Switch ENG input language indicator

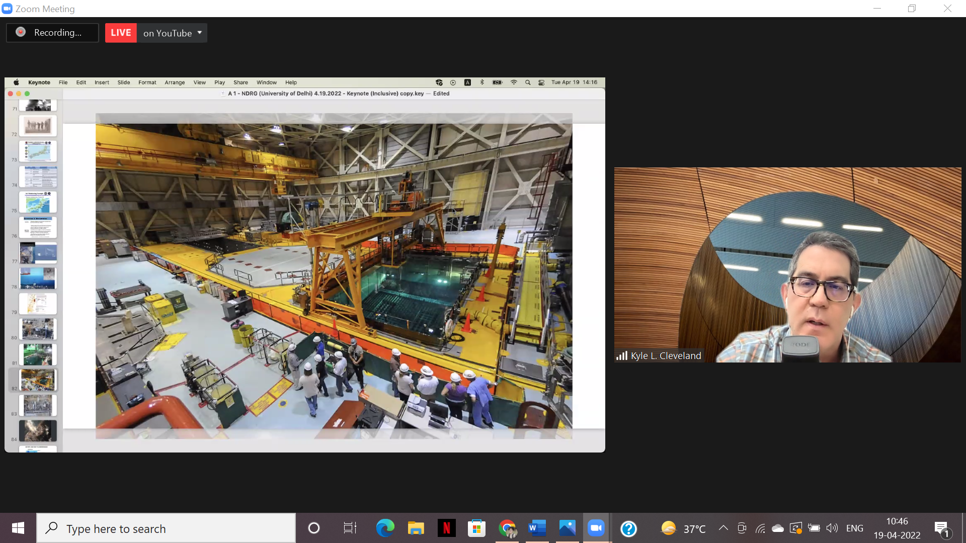click(x=854, y=528)
